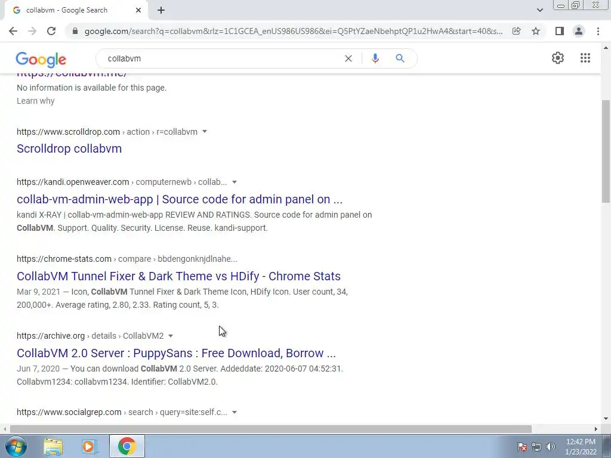Expand options arrow for kandi.openweaver.com result
This screenshot has height=458, width=611.
tap(234, 182)
